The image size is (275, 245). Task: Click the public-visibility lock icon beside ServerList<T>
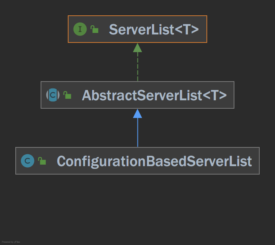coord(94,29)
